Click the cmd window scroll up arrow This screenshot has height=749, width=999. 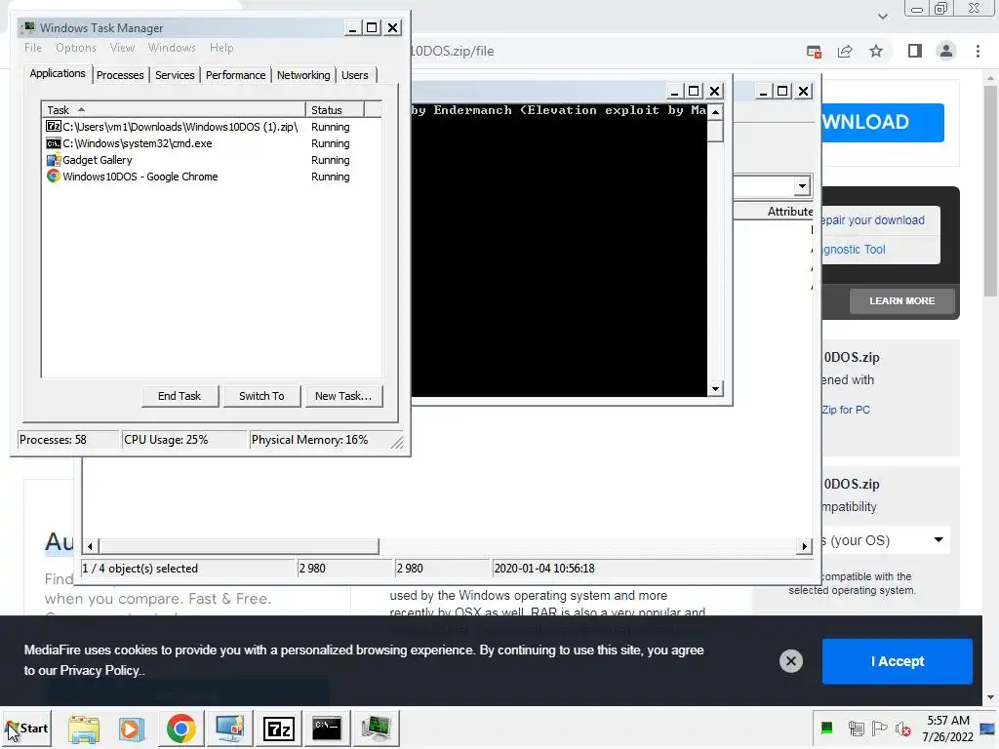(x=715, y=113)
